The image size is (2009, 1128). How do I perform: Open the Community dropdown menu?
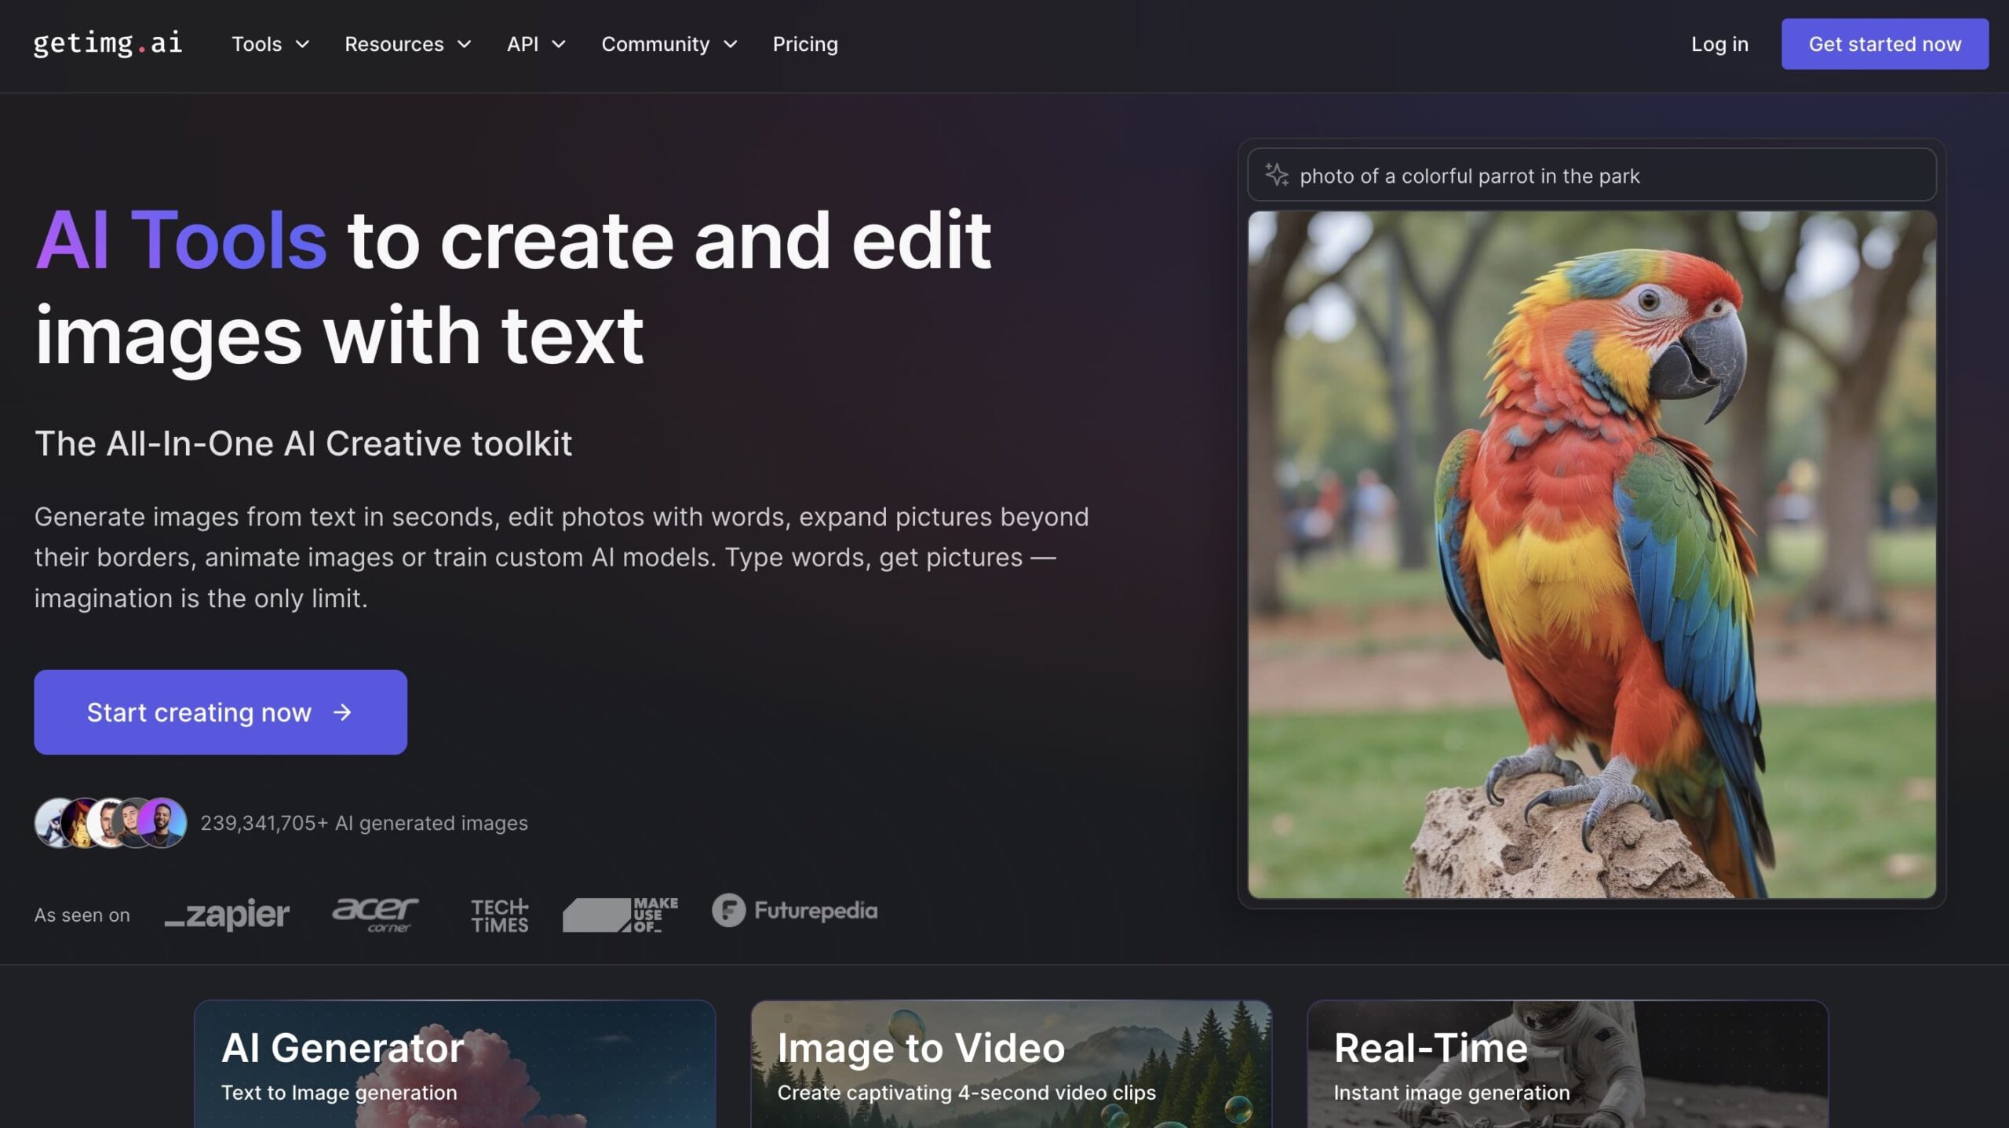pyautogui.click(x=669, y=44)
